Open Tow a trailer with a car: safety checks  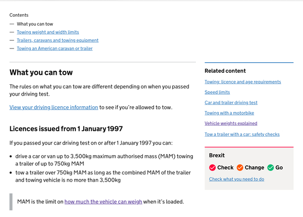coord(242,135)
